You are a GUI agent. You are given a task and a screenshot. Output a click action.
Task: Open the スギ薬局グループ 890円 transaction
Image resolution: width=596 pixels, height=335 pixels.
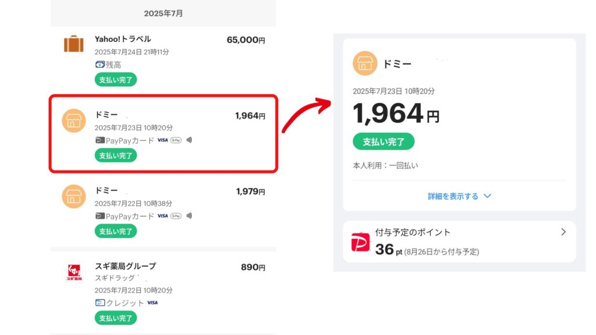pos(164,293)
